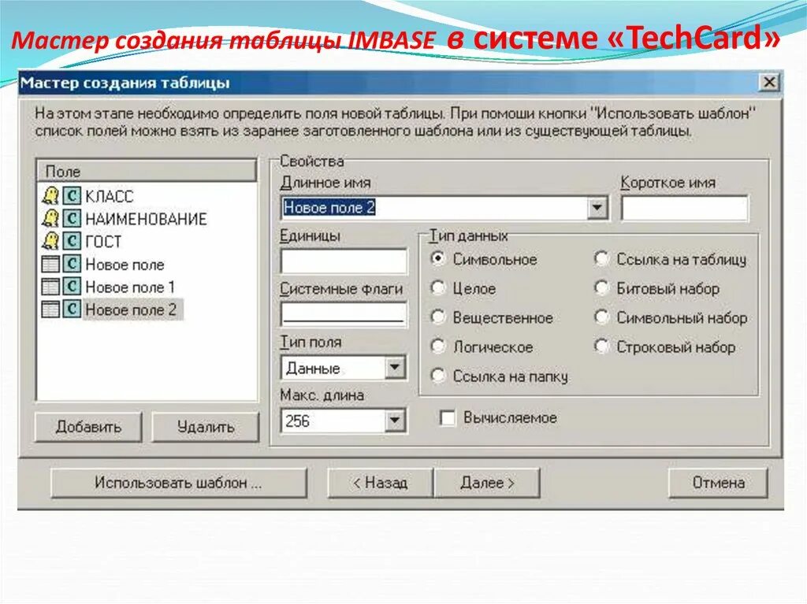The width and height of the screenshot is (807, 604).
Task: Click the C type icon beside НАИМЕНОВАНИЕ
Action: click(72, 218)
